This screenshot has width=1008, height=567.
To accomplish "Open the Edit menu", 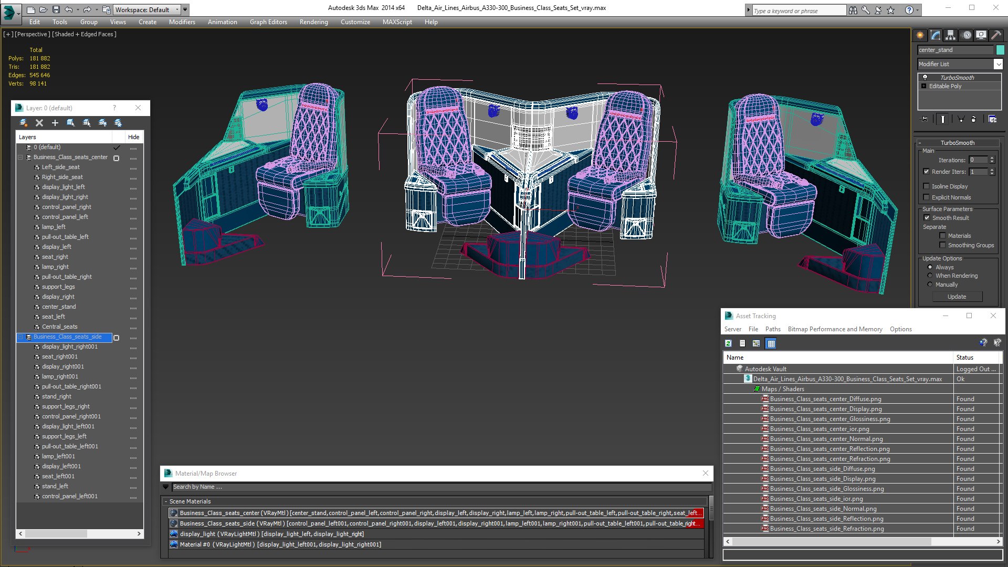I will coord(35,22).
